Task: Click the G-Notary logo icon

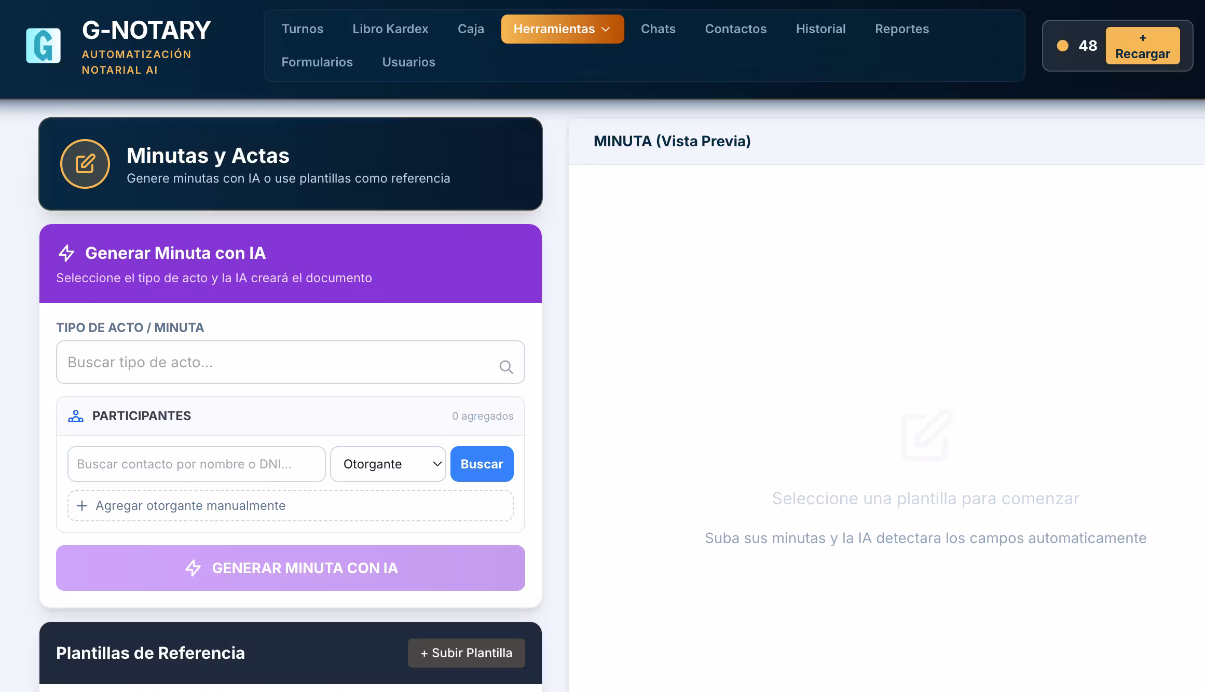Action: 43,46
